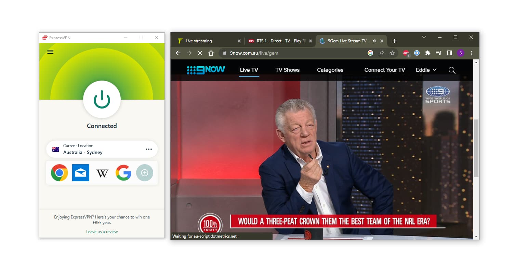Mute the 9Gem tab audio icon
Image resolution: width=514 pixels, height=269 pixels.
pyautogui.click(x=374, y=41)
